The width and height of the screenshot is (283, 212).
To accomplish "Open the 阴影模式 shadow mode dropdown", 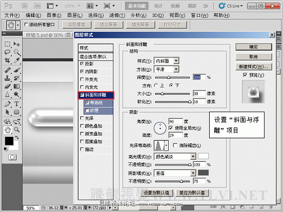I will click(x=193, y=173).
